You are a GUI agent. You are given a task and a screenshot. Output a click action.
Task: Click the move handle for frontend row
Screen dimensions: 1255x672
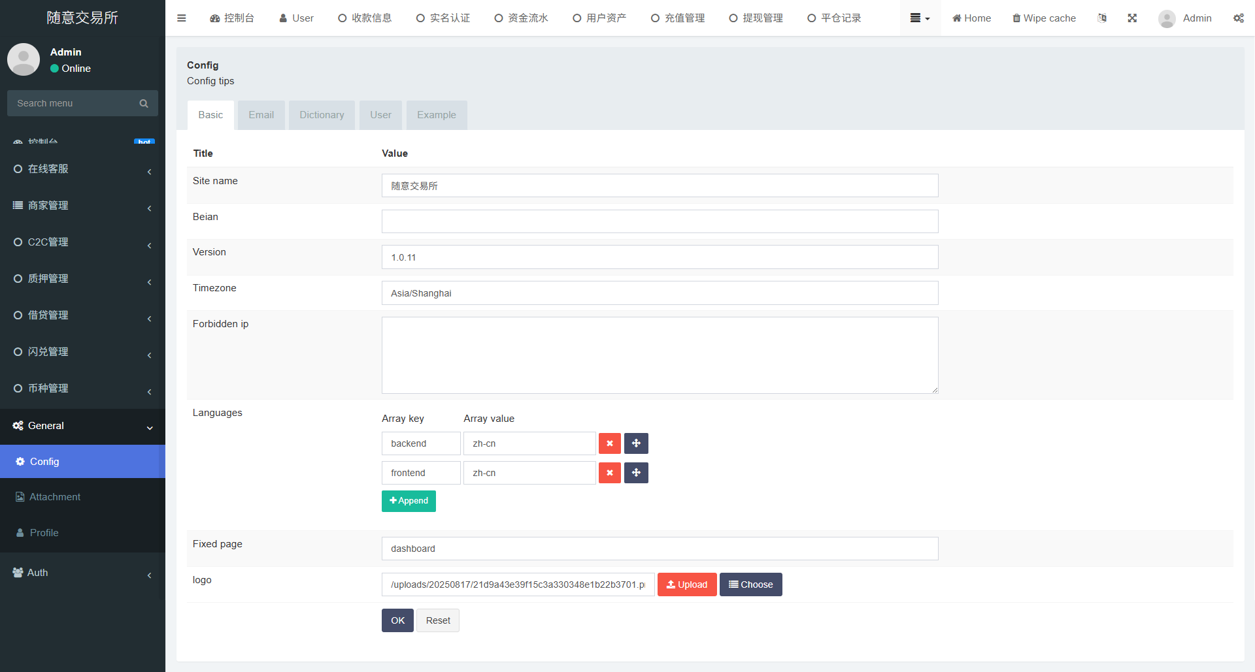pyautogui.click(x=636, y=473)
